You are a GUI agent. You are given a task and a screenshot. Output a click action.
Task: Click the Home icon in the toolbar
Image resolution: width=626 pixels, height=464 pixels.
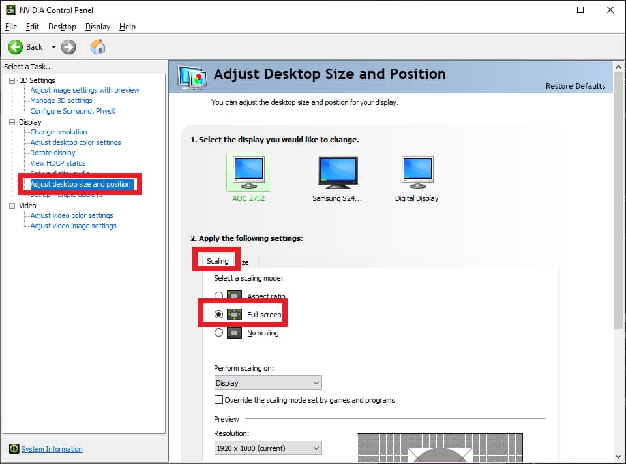(x=98, y=47)
